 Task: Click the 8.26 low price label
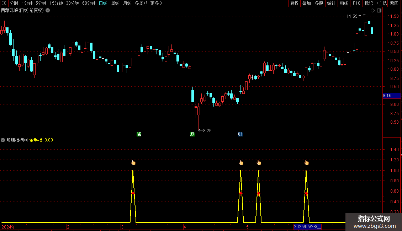point(207,131)
